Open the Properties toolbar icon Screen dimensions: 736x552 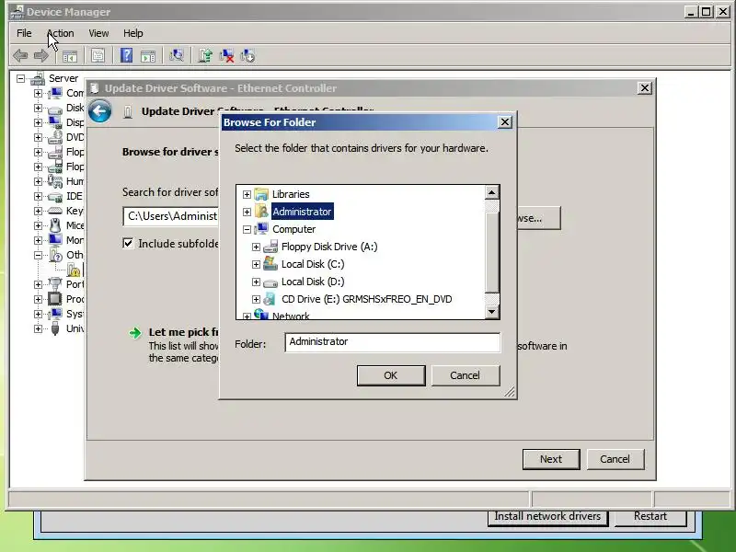[98, 56]
